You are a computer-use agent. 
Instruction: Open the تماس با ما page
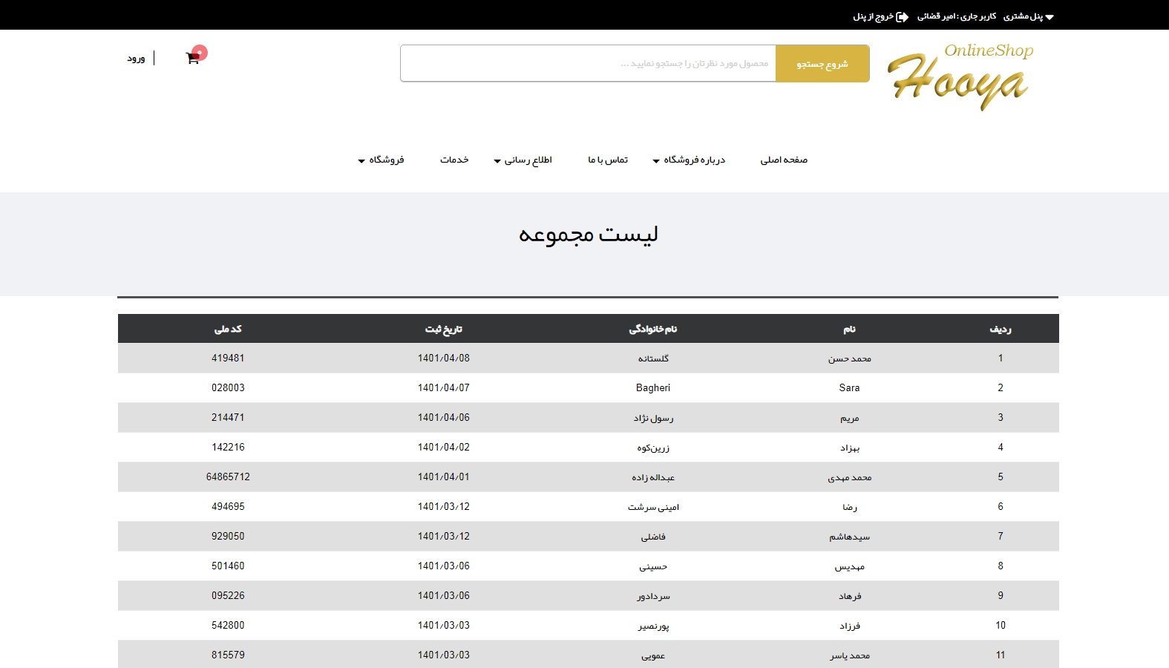tap(608, 160)
